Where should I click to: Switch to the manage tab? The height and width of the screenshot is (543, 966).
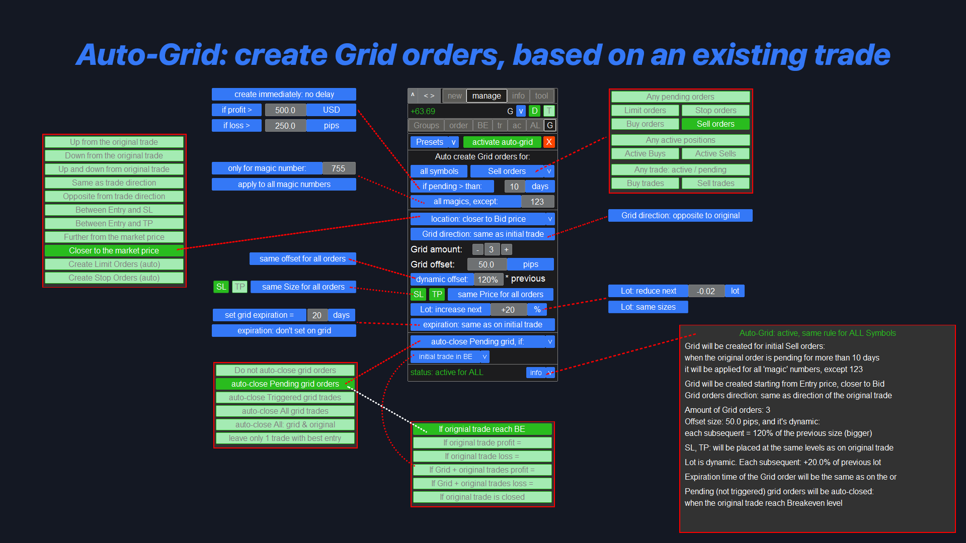(487, 96)
